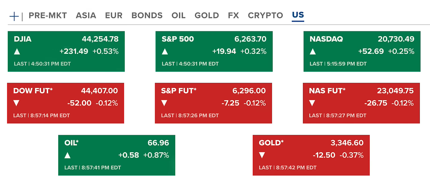The image size is (430, 185).
Task: Click the OIL up arrow icon
Action: point(67,155)
